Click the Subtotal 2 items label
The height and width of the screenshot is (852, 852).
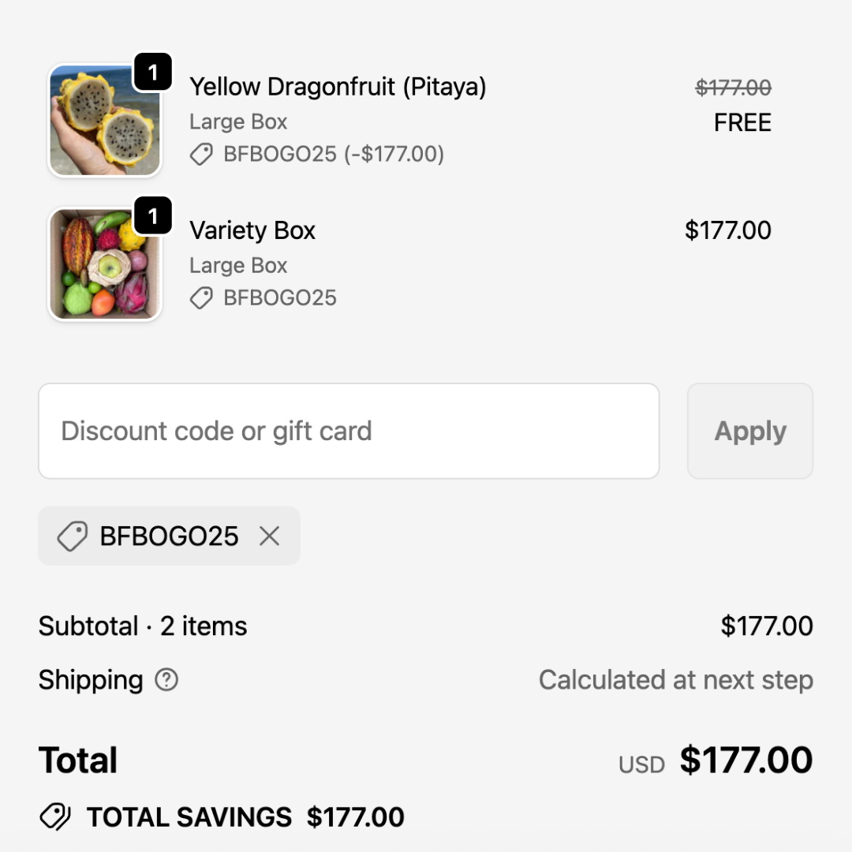143,626
